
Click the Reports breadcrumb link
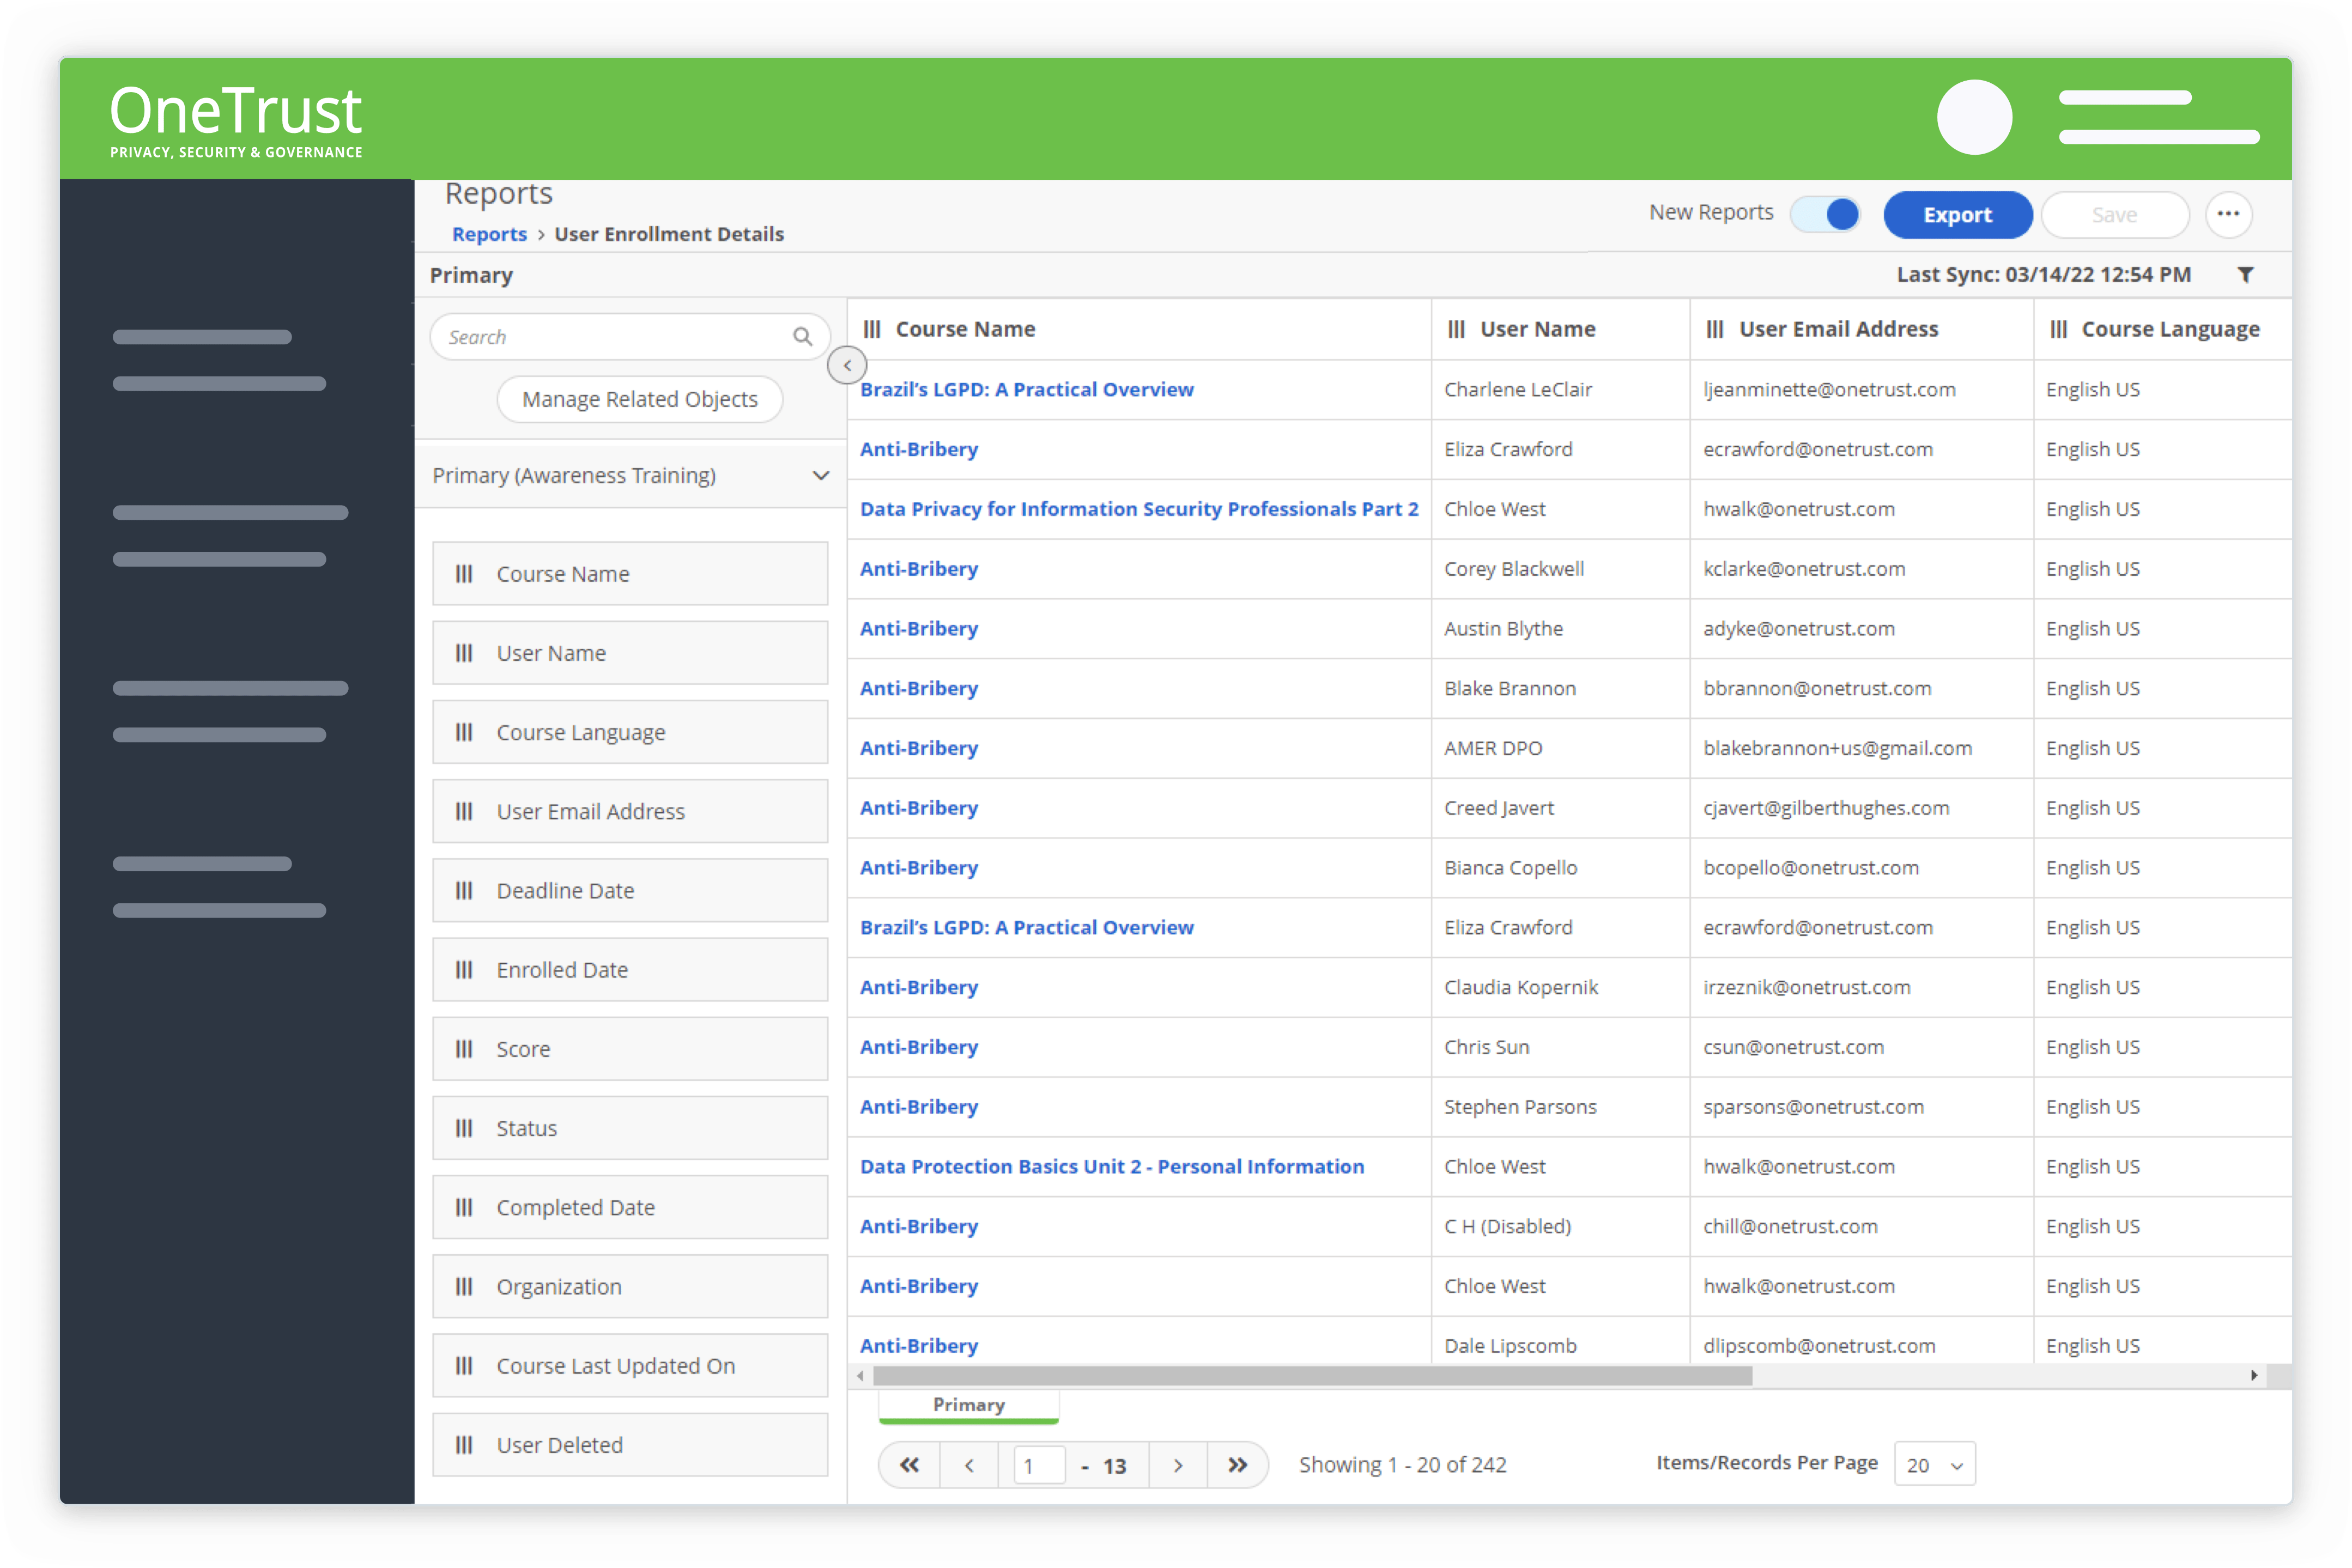489,234
